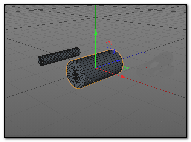Click the green Y-axis arrowhead of the gizmo
The height and width of the screenshot is (142, 191).
96,32
